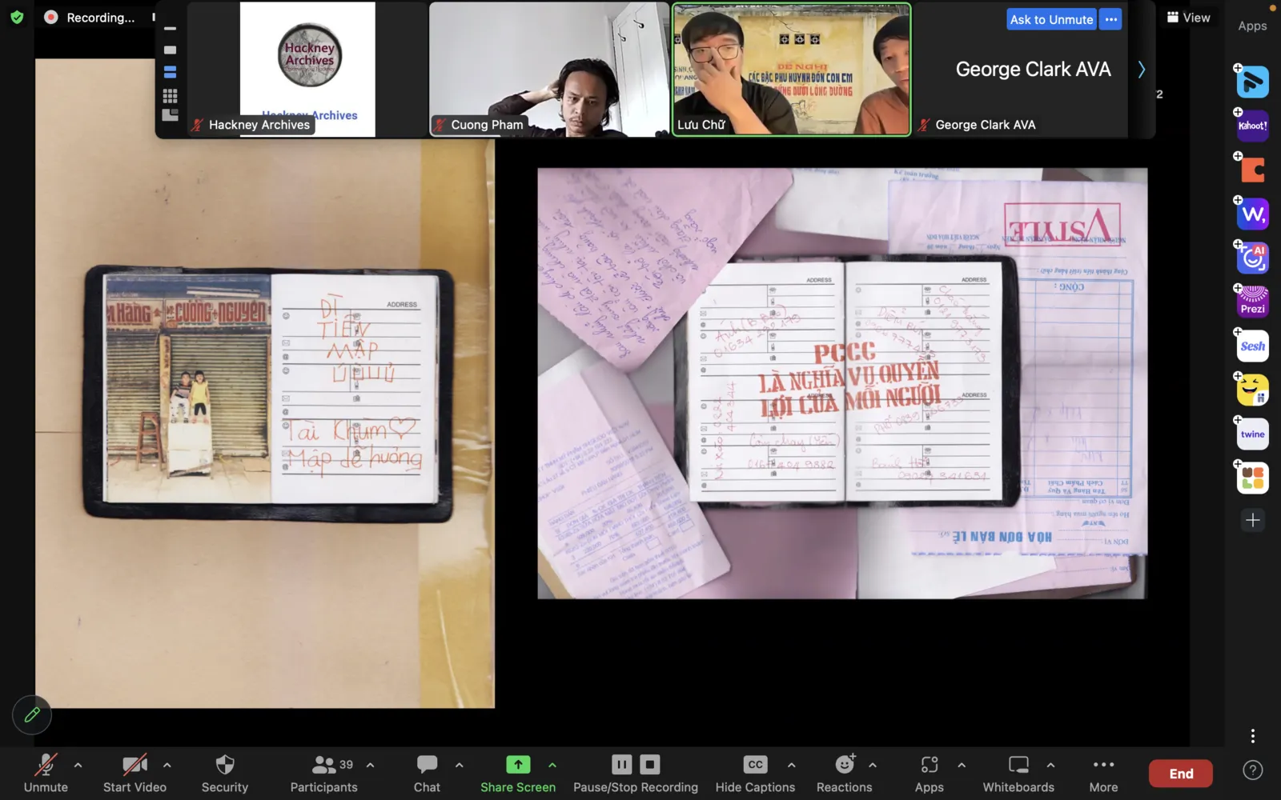
Task: Open the Kahoot! app icon
Action: pos(1252,126)
